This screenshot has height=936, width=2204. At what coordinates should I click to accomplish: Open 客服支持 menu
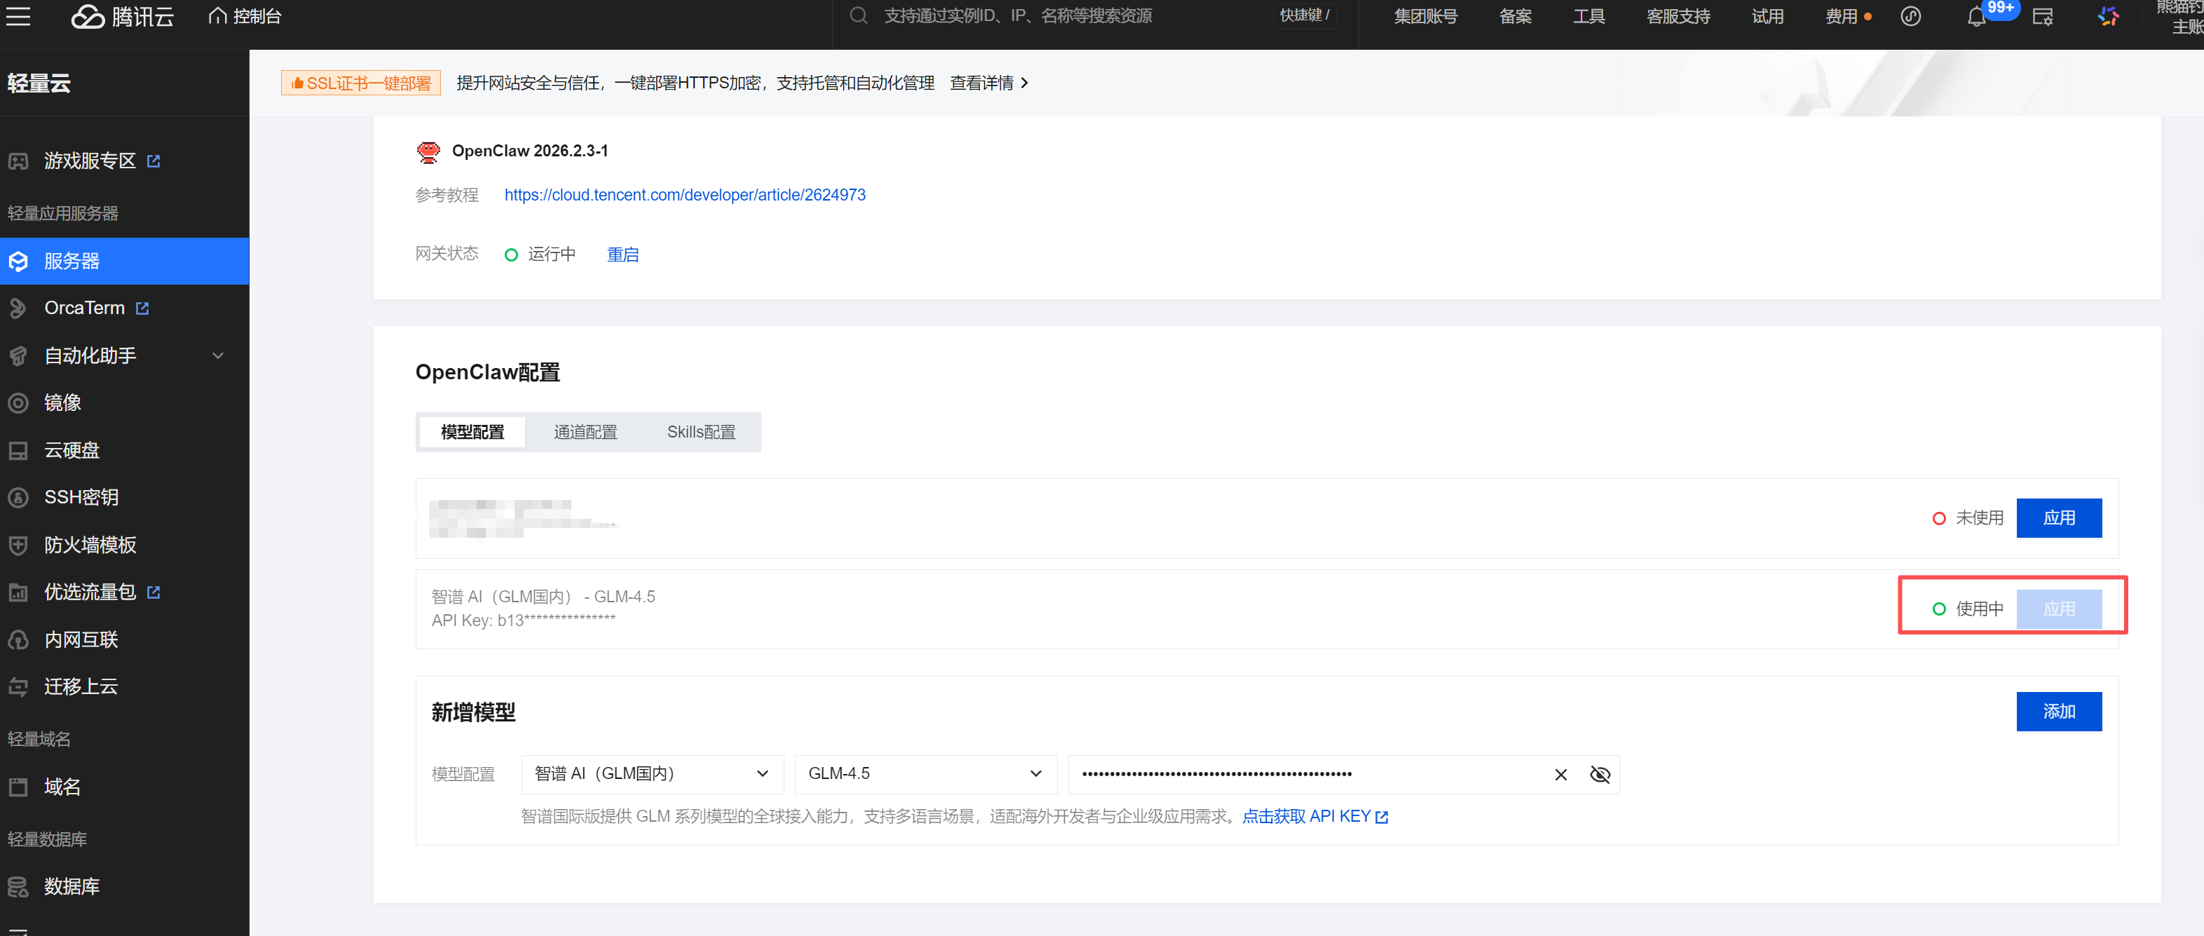pos(1678,16)
